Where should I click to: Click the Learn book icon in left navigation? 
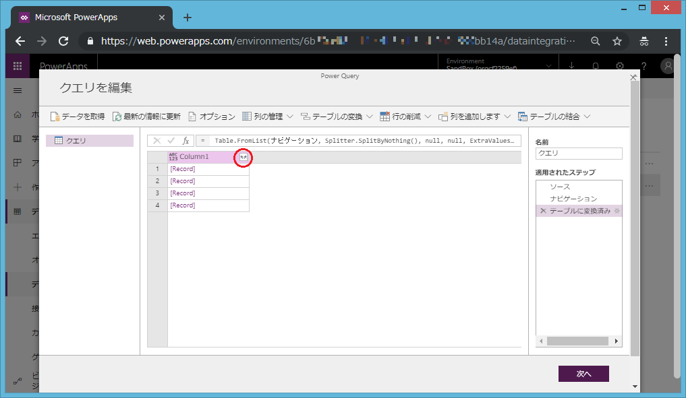click(x=18, y=139)
